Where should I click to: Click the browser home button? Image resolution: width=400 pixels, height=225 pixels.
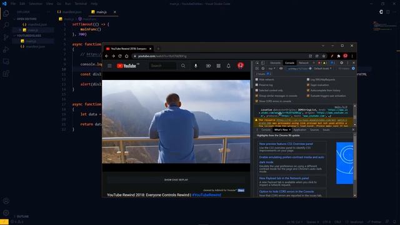(x=126, y=56)
